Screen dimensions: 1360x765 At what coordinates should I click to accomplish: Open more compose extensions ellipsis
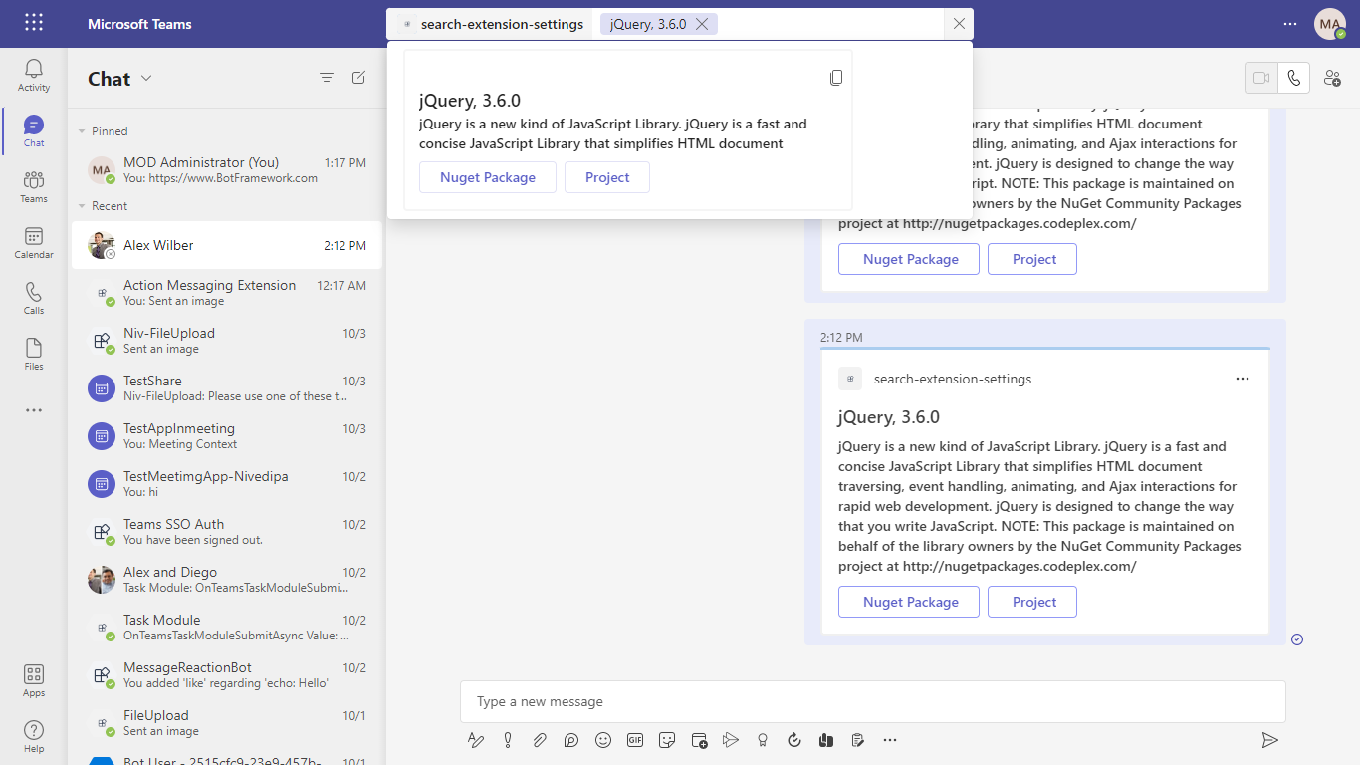click(x=890, y=740)
